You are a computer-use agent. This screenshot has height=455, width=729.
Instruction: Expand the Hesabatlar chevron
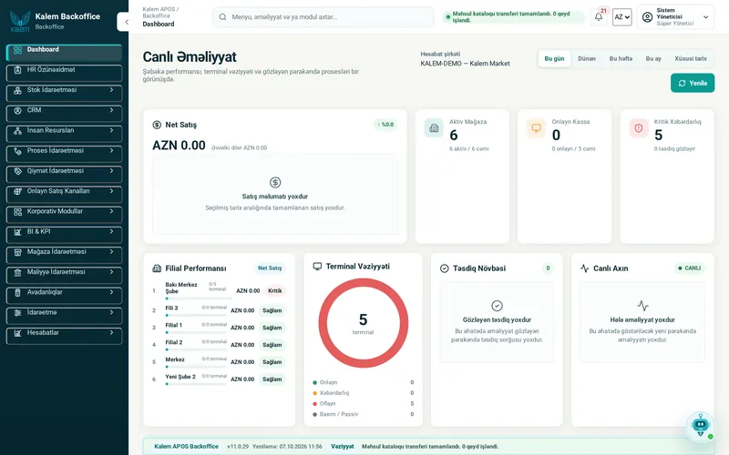tap(111, 332)
